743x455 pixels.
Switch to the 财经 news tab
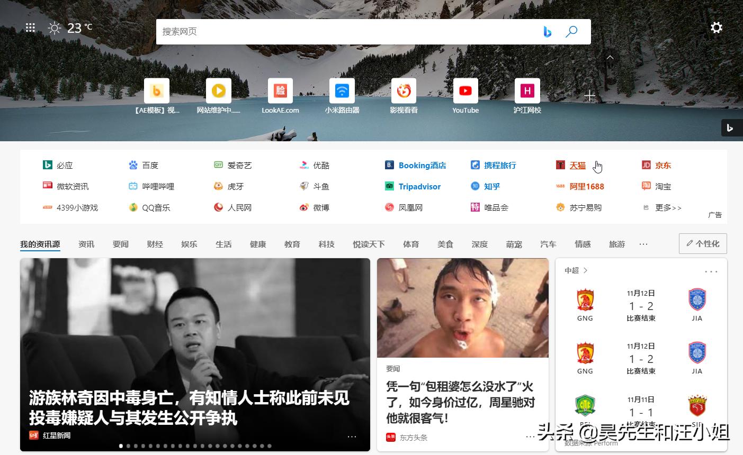pos(155,244)
